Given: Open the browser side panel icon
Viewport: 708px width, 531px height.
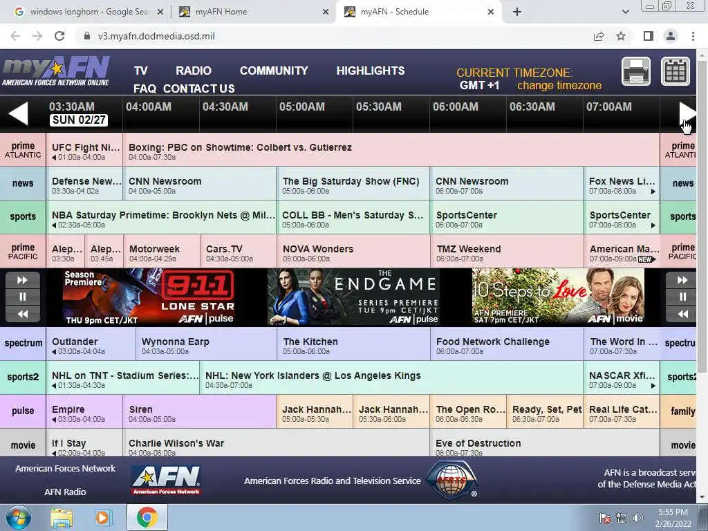Looking at the screenshot, I should click(x=649, y=36).
